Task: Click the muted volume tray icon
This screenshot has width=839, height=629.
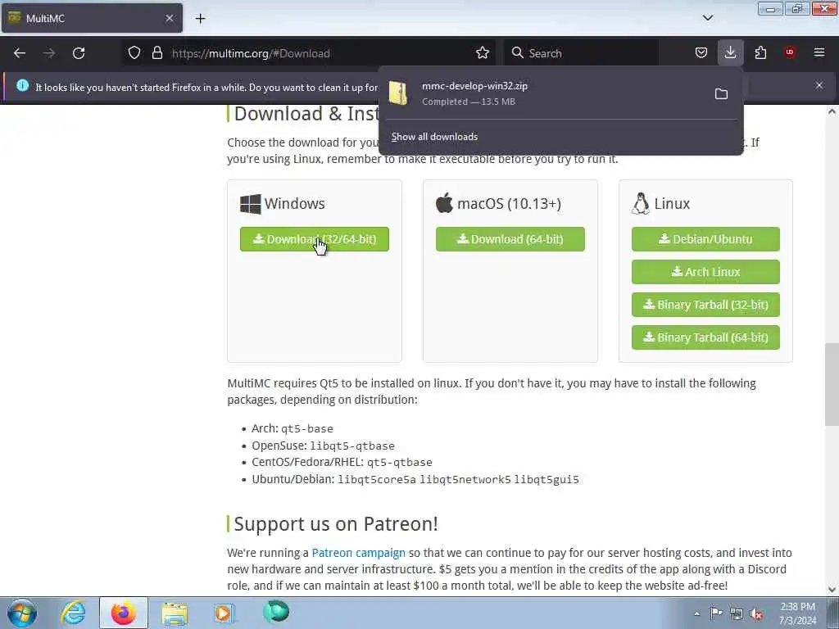Action: pyautogui.click(x=756, y=614)
